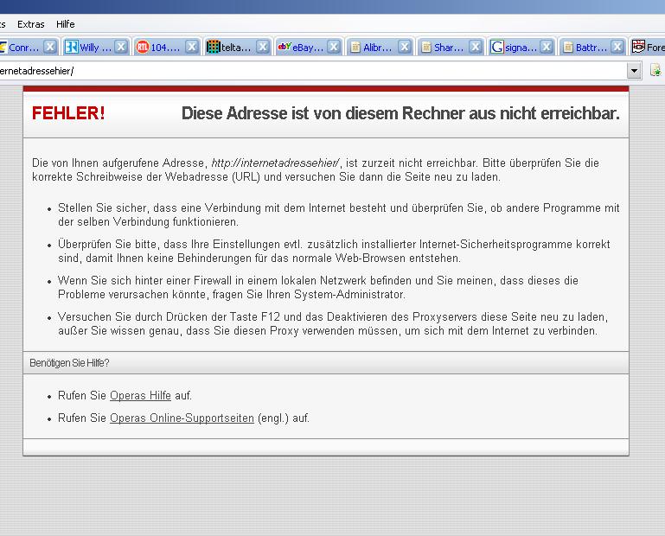Click the telta tab grid favicon
The image size is (665, 536).
(x=214, y=47)
